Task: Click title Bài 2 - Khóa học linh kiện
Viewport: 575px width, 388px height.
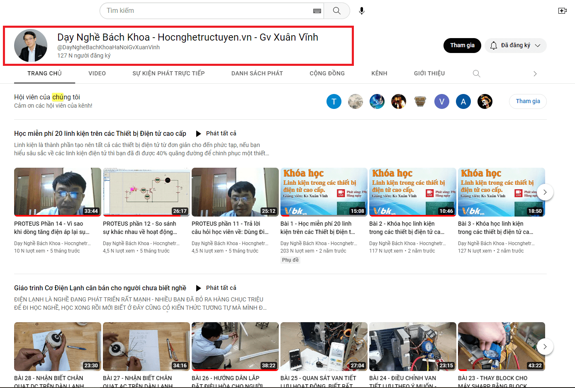Action: 407,228
